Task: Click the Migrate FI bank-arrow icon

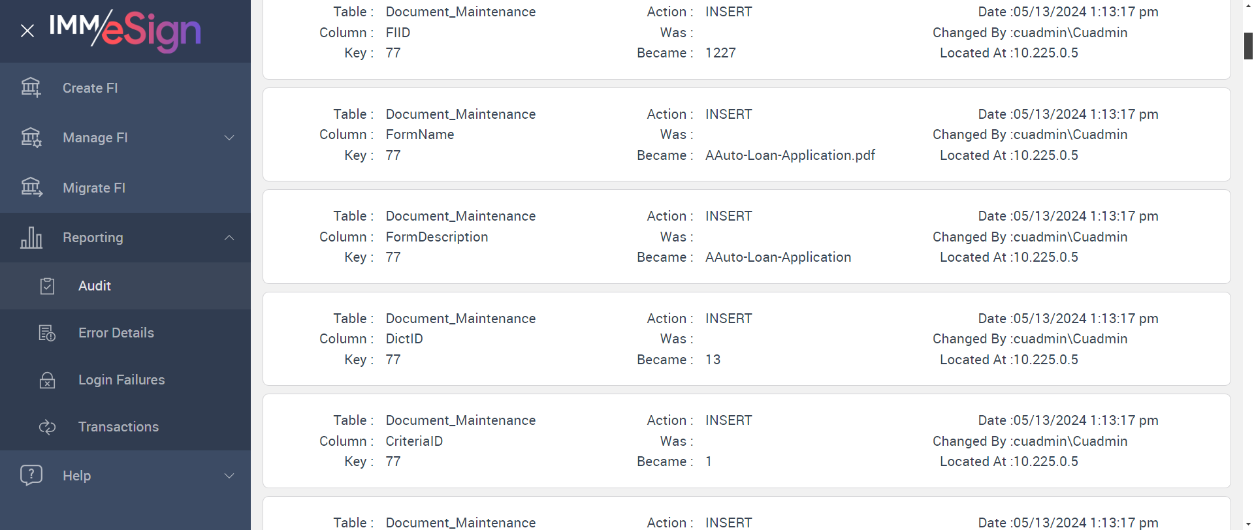Action: 31,188
